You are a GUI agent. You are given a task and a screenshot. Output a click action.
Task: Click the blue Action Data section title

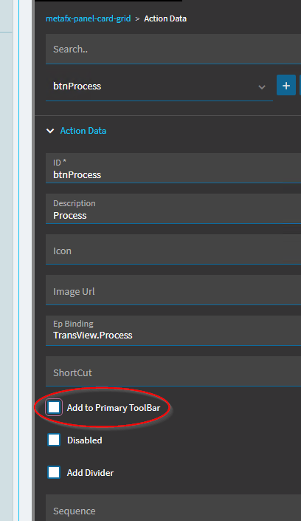(83, 131)
